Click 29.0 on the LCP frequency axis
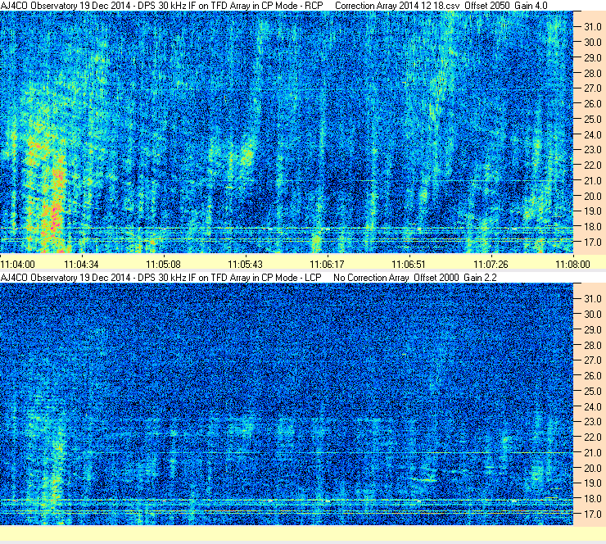Screen dimensions: 606x544 [592, 330]
